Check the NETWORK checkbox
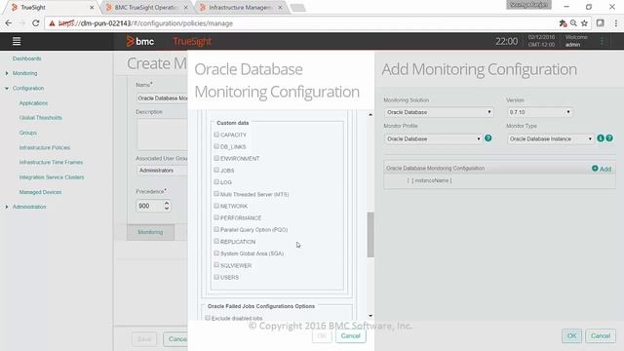This screenshot has width=624, height=351. coord(216,206)
